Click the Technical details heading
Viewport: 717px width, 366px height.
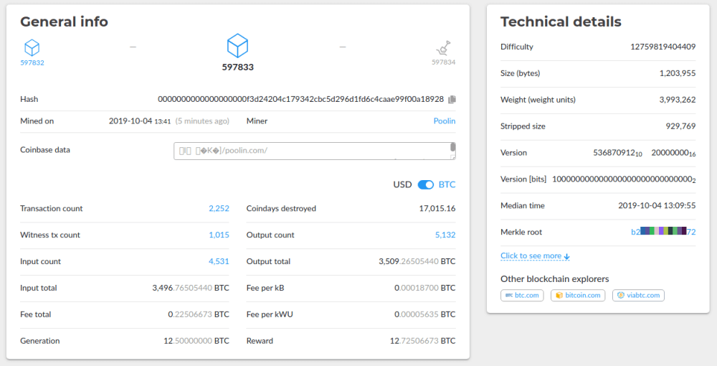pos(561,22)
